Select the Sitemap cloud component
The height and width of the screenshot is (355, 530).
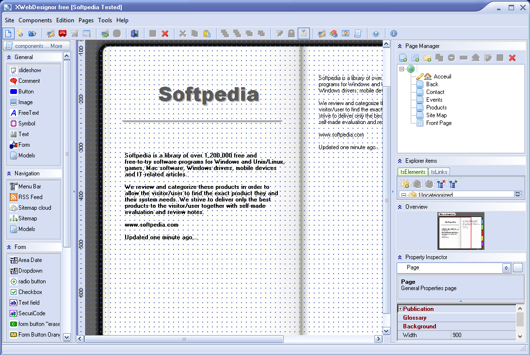point(31,208)
